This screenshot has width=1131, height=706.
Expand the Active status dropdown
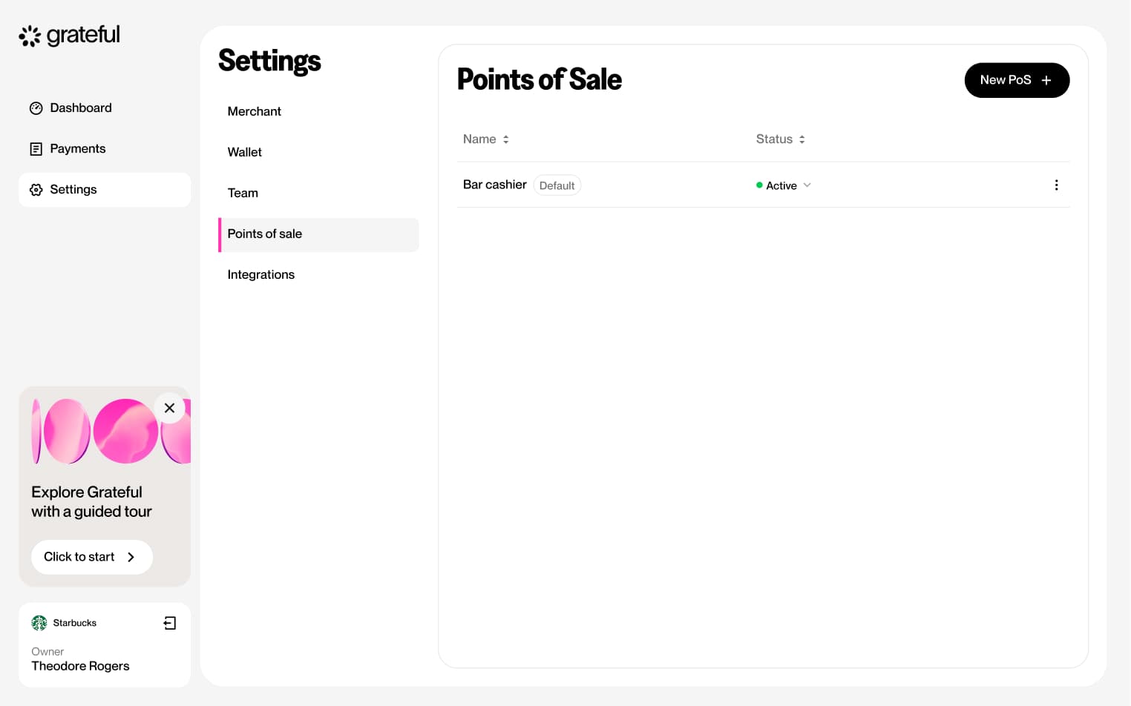click(x=807, y=185)
